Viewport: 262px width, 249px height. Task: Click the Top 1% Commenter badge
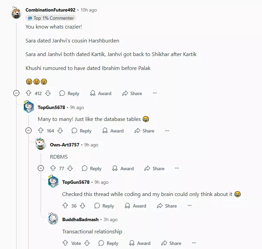click(x=50, y=18)
